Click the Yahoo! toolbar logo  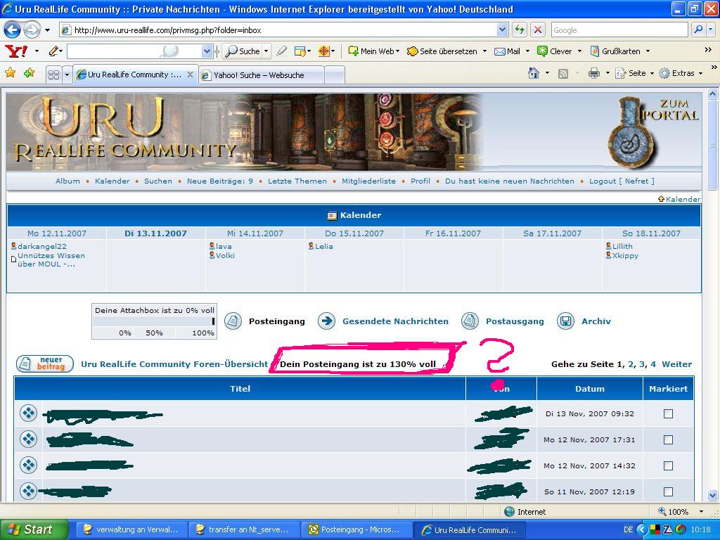pyautogui.click(x=15, y=51)
